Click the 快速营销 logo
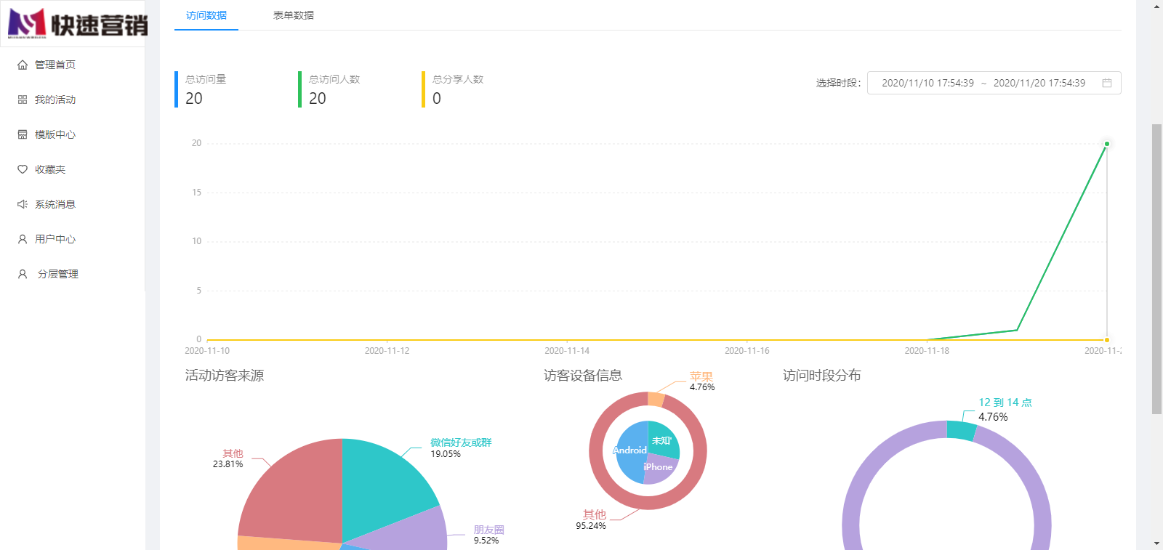 point(77,23)
